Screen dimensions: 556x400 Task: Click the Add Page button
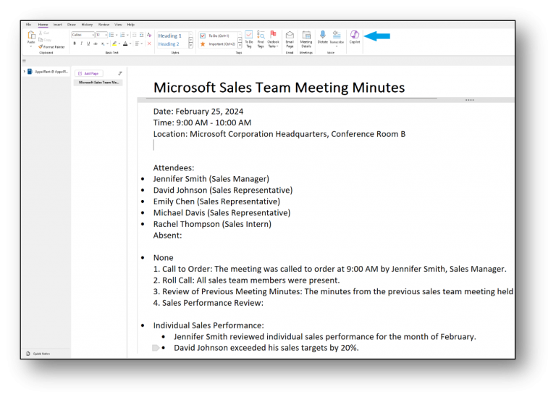[x=90, y=73]
